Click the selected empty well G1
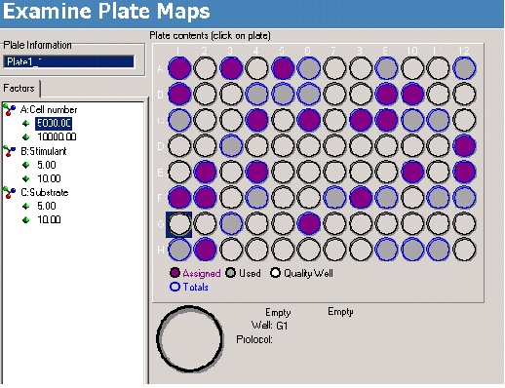The height and width of the screenshot is (388, 505). pyautogui.click(x=179, y=224)
